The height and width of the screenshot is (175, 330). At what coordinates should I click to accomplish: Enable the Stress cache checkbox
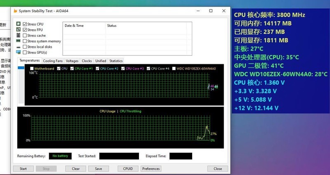[x=25, y=35]
